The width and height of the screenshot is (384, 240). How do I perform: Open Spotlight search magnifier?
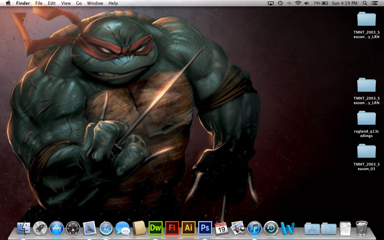click(365, 3)
